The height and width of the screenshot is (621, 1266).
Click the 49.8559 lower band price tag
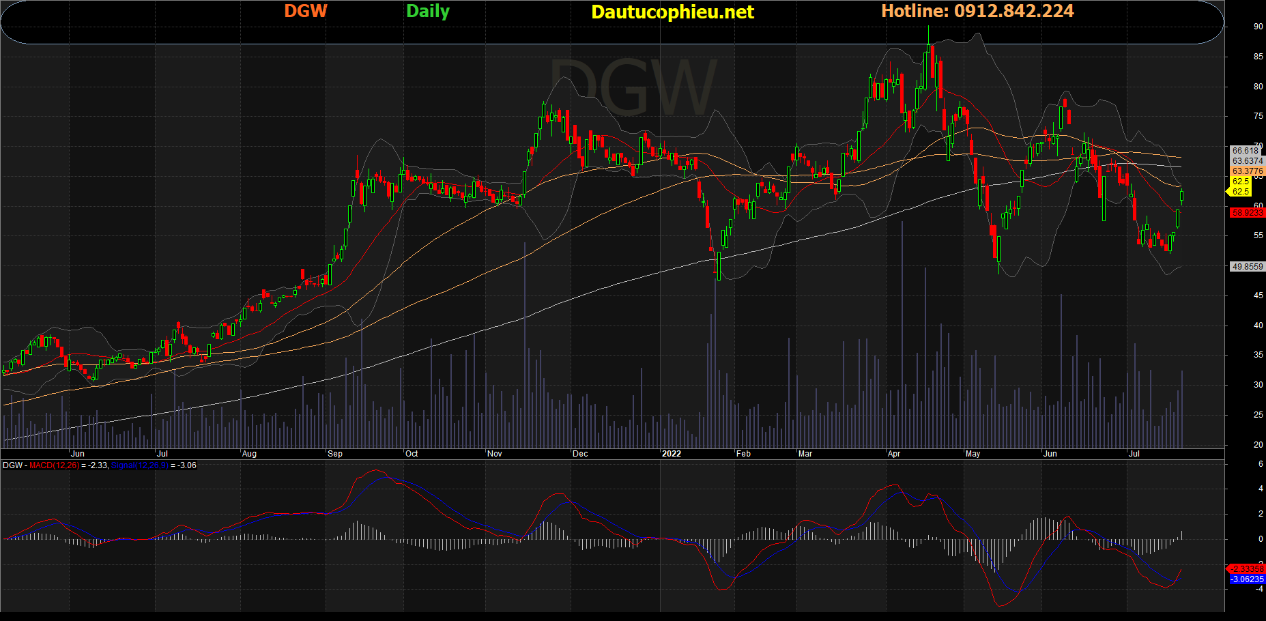(x=1247, y=267)
